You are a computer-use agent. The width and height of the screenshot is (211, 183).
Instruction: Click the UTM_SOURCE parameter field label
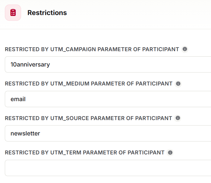click(x=88, y=118)
